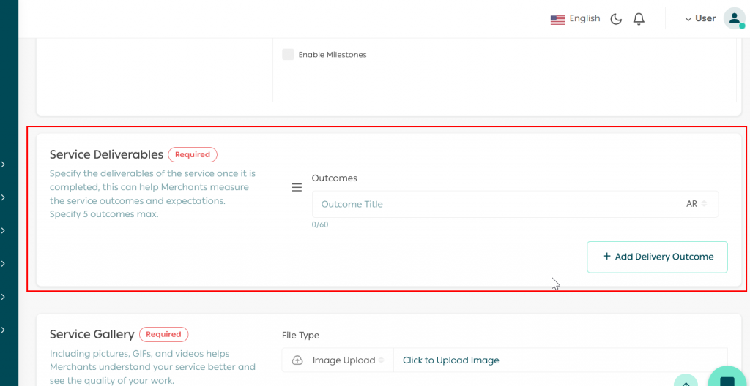Viewport: 750px width, 386px height.
Task: Open the AR language selector in outcome field
Action: click(x=696, y=205)
